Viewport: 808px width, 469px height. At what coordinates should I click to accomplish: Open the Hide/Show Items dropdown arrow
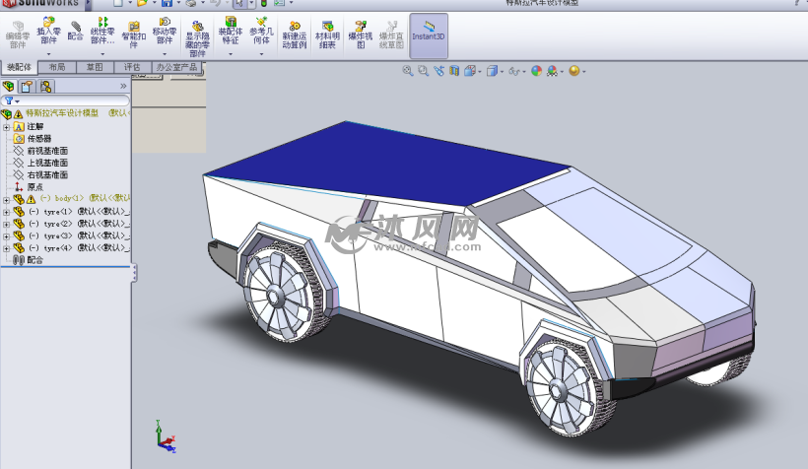pyautogui.click(x=524, y=72)
